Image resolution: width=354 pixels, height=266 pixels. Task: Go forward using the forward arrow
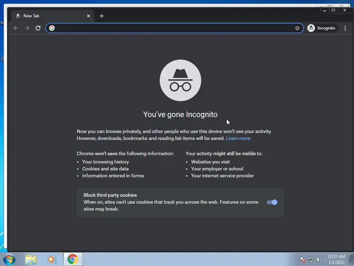click(27, 28)
